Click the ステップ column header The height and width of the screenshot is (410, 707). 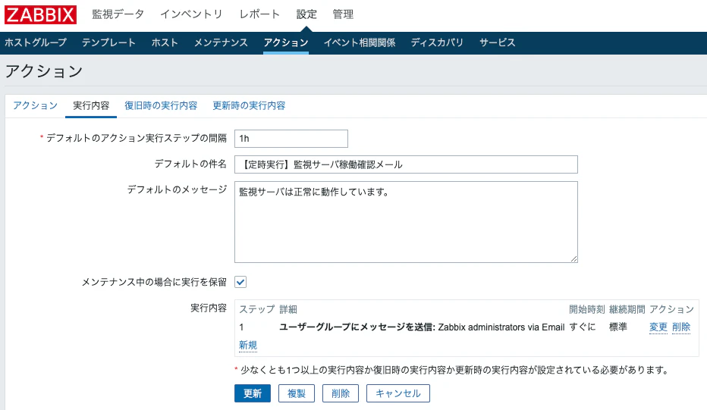[256, 309]
